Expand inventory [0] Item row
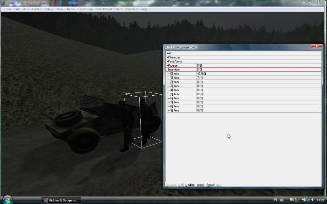Image resolution: width=327 pixels, height=204 pixels. pyautogui.click(x=169, y=74)
